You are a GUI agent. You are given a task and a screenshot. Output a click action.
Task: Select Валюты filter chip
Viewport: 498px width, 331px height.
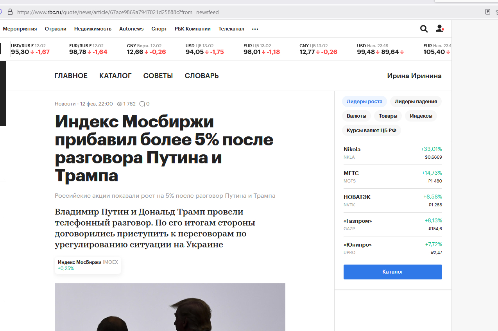pos(356,116)
